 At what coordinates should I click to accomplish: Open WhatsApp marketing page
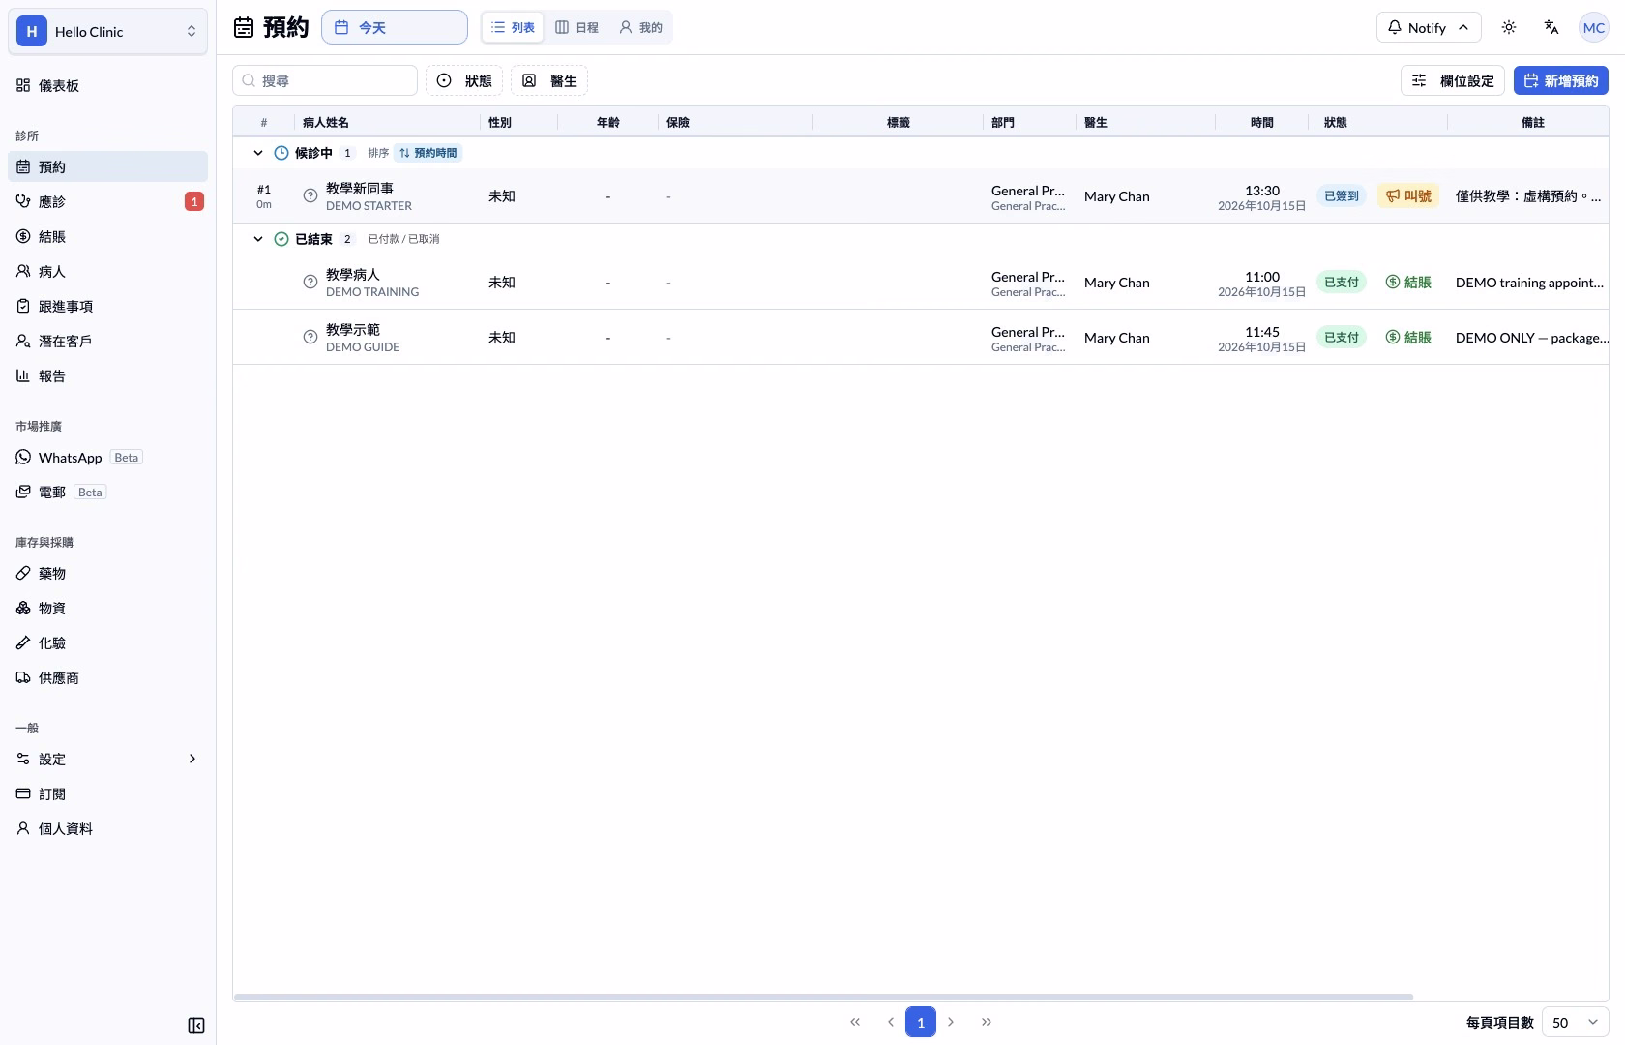107,457
